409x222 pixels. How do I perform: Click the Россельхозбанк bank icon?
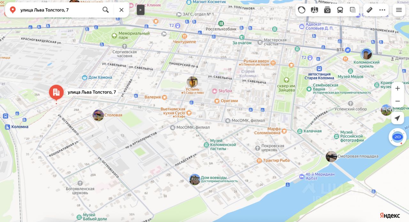click(221, 23)
